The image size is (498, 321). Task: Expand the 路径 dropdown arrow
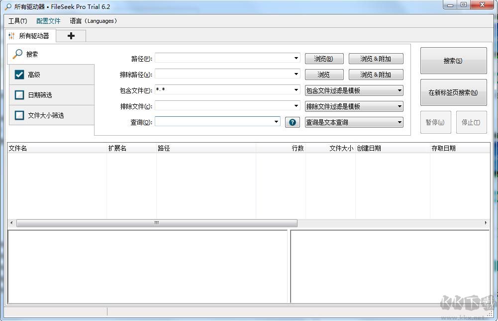click(297, 58)
